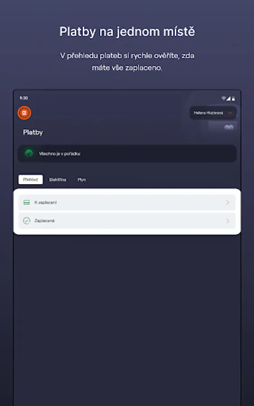Click the Platby page heading

coord(33,132)
